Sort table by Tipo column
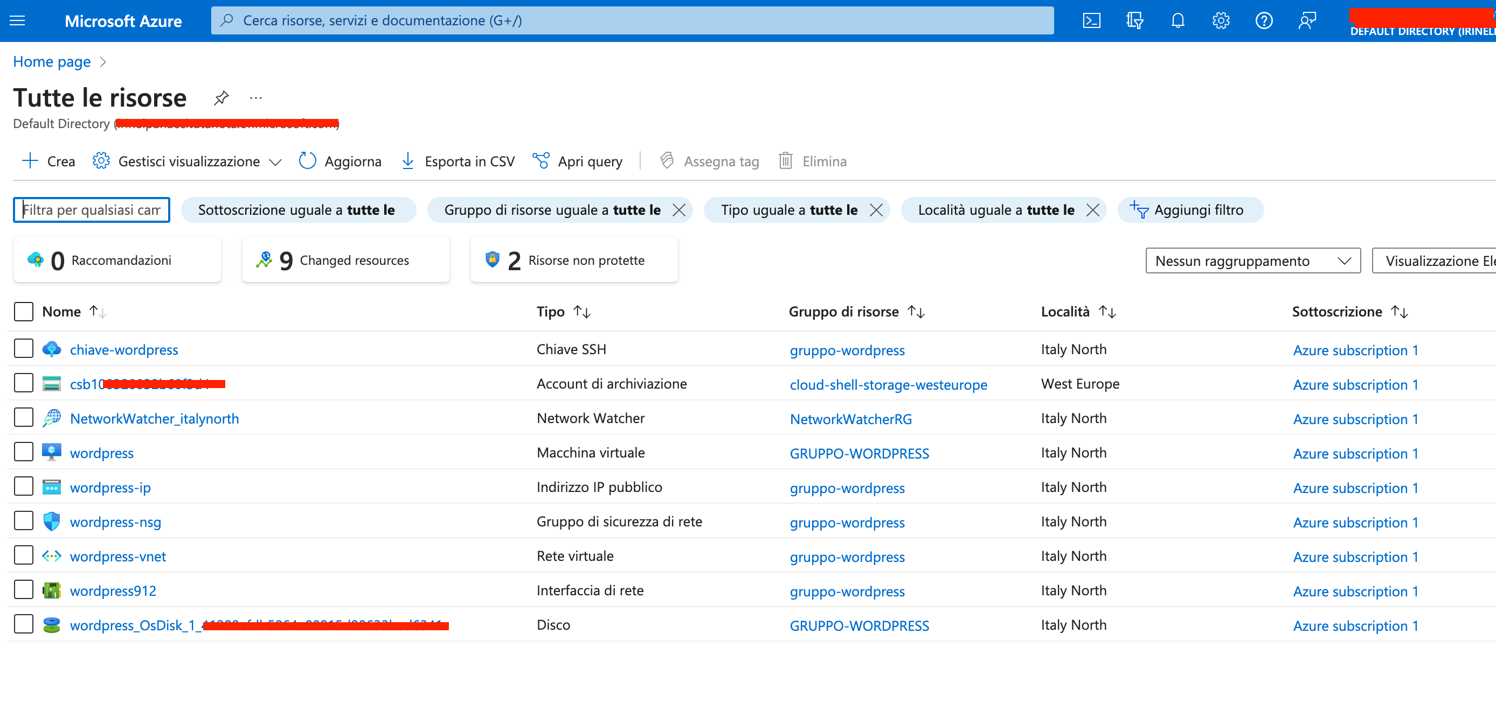The image size is (1496, 718). (x=563, y=312)
